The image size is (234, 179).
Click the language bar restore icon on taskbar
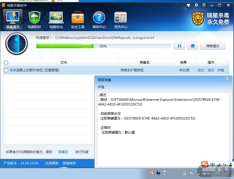[x=165, y=171]
